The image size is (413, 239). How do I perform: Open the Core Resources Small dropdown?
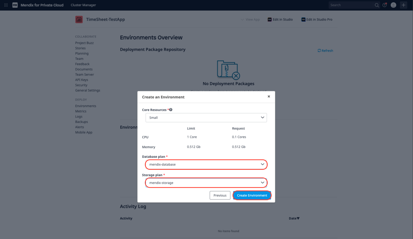pyautogui.click(x=206, y=118)
